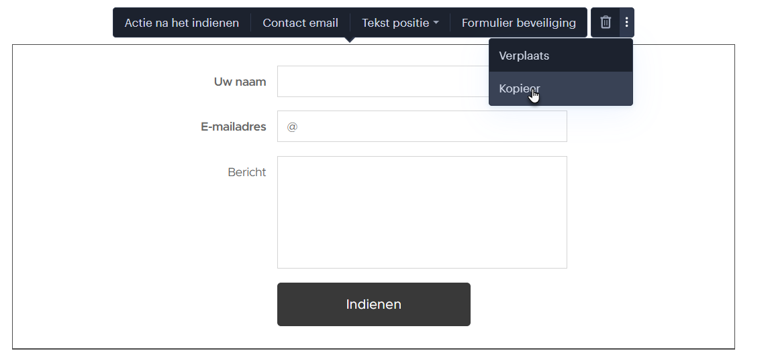
Task: Select Contact email in the toolbar
Action: tap(300, 23)
